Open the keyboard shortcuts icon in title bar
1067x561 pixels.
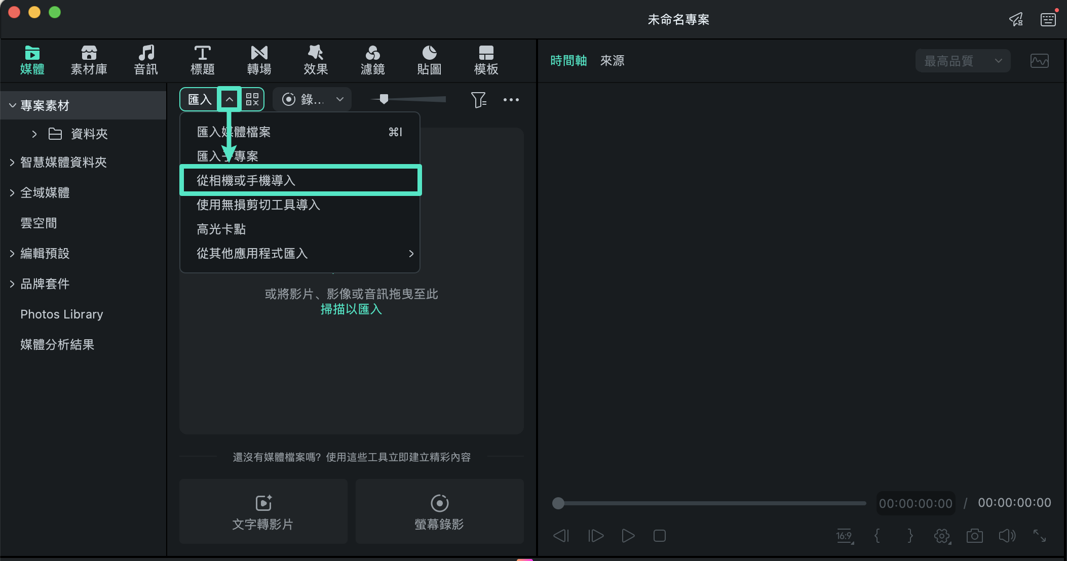pyautogui.click(x=1048, y=20)
